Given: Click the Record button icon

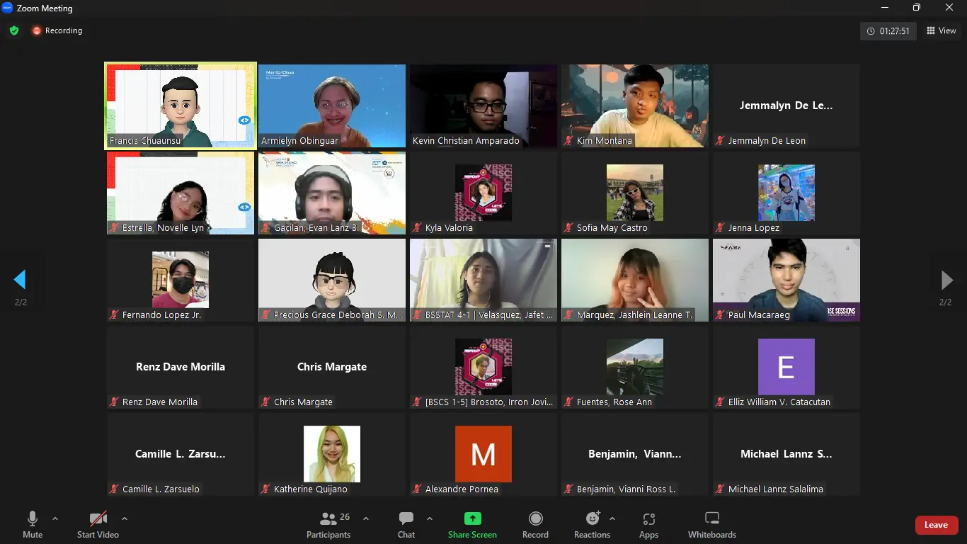Looking at the screenshot, I should tap(536, 518).
